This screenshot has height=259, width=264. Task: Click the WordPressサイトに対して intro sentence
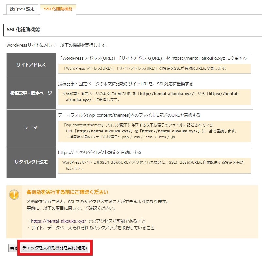57,45
